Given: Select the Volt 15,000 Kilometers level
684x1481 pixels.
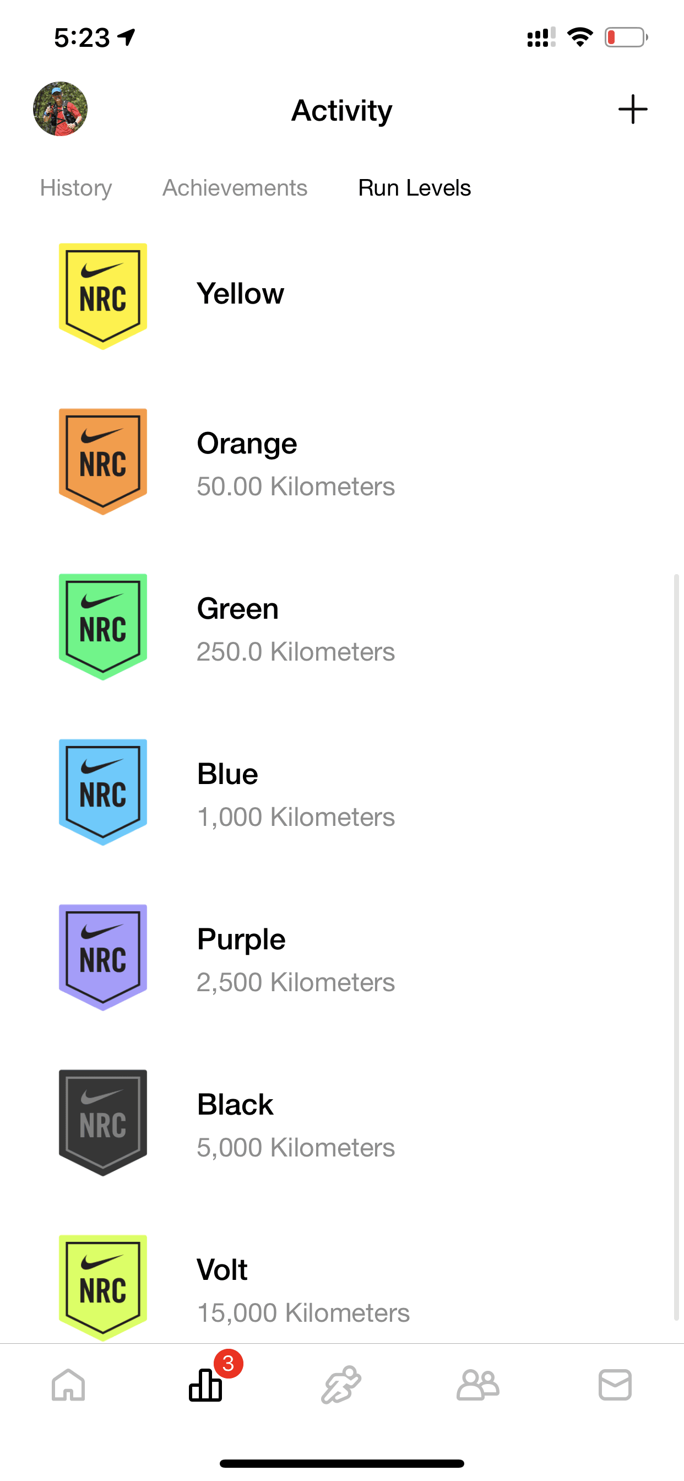Looking at the screenshot, I should (342, 1288).
